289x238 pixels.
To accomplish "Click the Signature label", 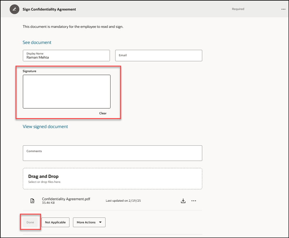I will coord(30,71).
